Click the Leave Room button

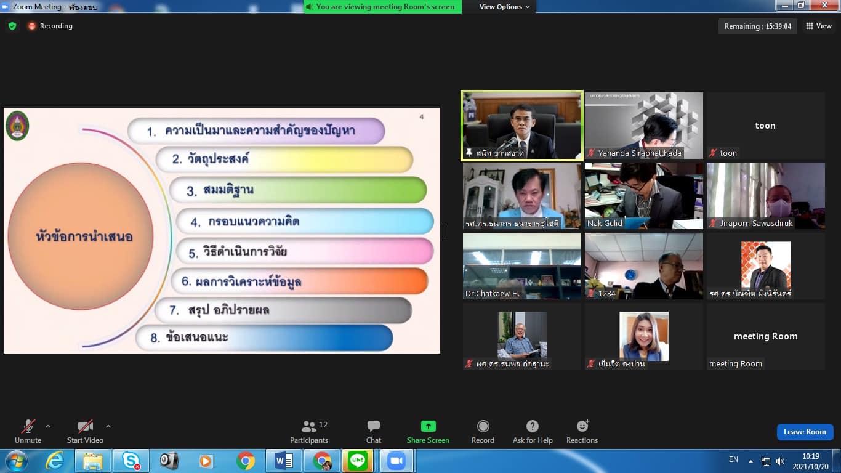pyautogui.click(x=805, y=432)
